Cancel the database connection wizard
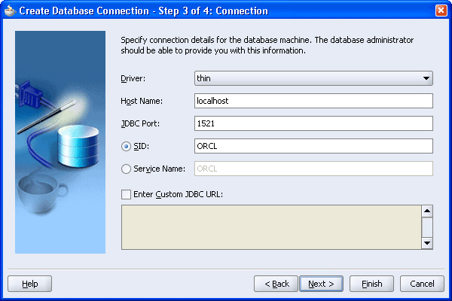 422,284
